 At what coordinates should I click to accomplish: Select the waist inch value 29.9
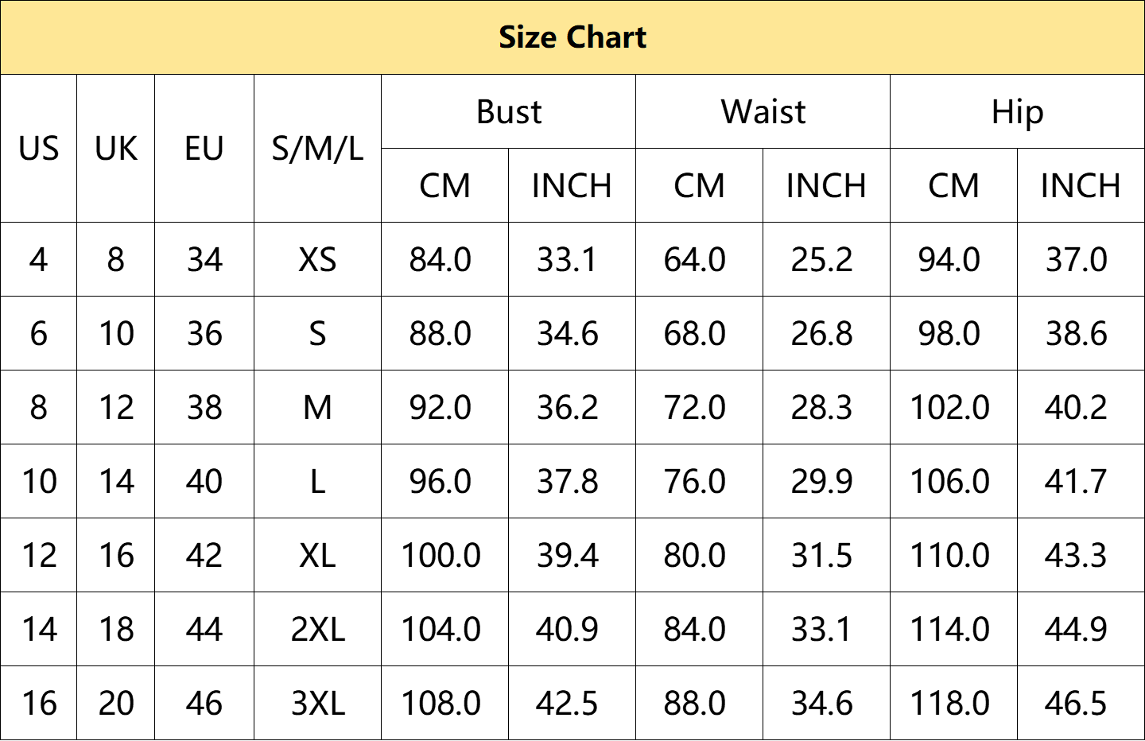coord(821,482)
